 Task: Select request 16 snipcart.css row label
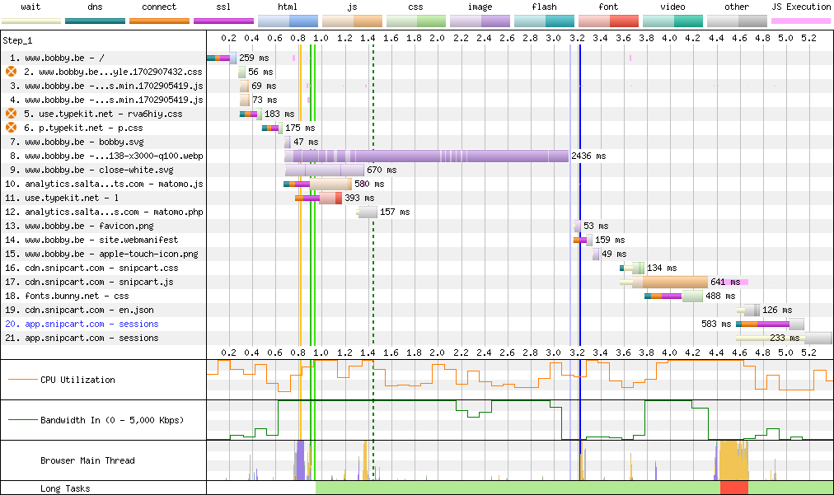point(91,268)
